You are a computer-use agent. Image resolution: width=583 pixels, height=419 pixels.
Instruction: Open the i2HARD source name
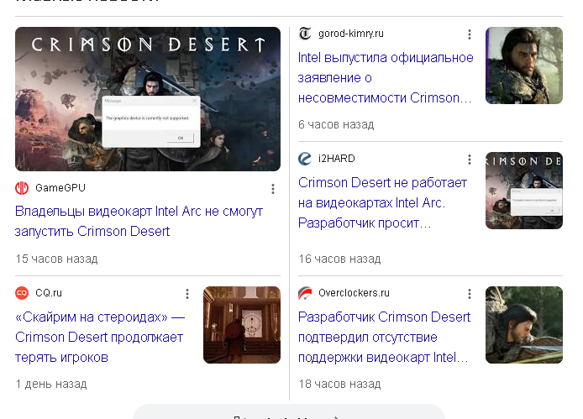coord(337,159)
